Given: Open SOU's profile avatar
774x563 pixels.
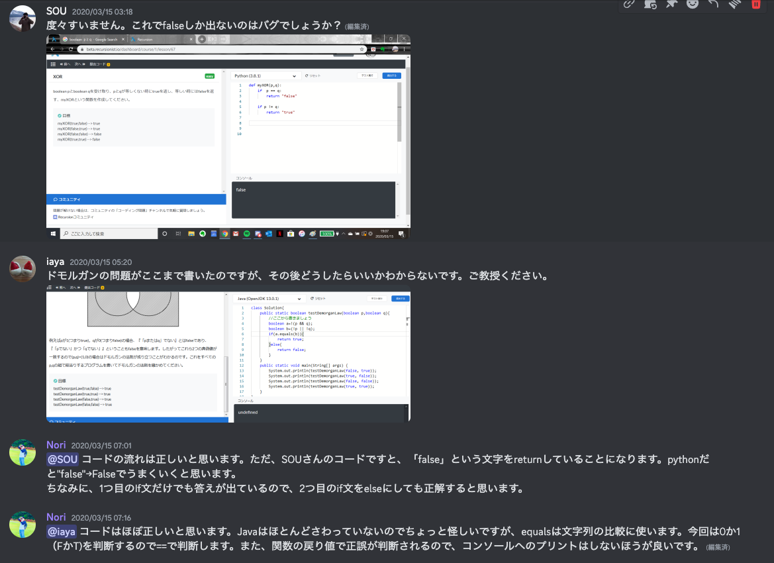Looking at the screenshot, I should 23,19.
